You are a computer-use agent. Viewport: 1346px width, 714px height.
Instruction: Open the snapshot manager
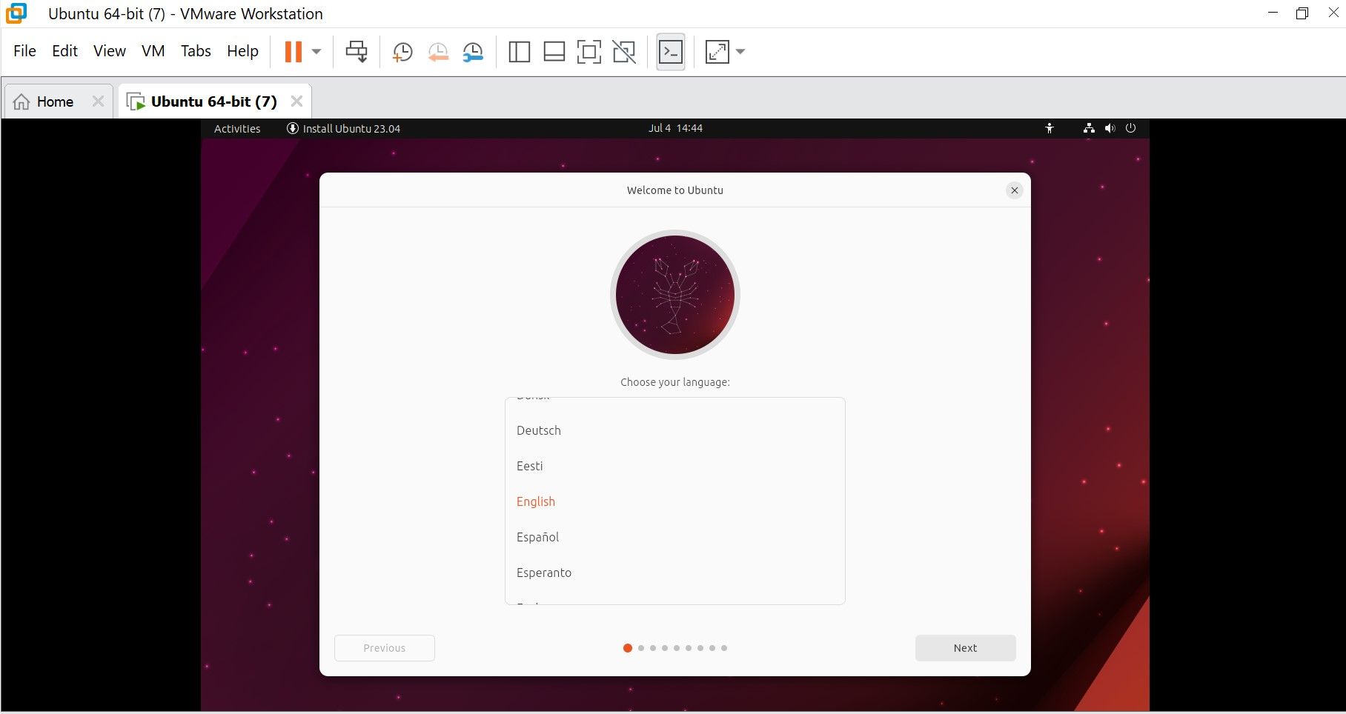click(473, 51)
